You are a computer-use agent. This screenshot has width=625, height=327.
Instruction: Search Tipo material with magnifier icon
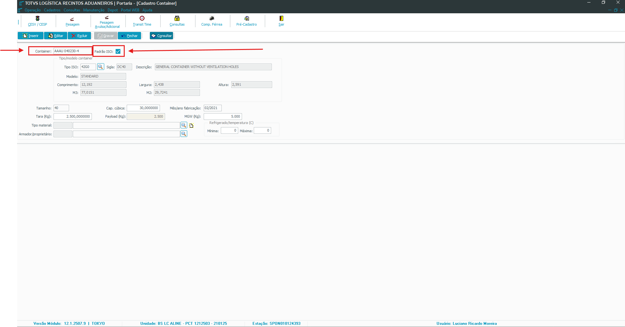coord(184,125)
